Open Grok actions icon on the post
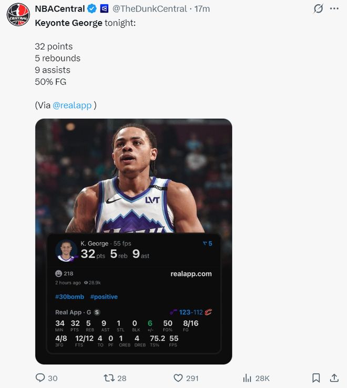The height and width of the screenshot is (388, 347). [318, 9]
